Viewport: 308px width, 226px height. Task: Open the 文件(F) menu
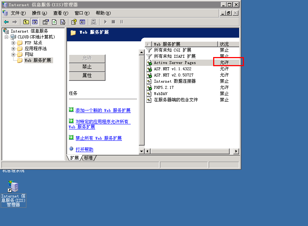click(x=18, y=13)
